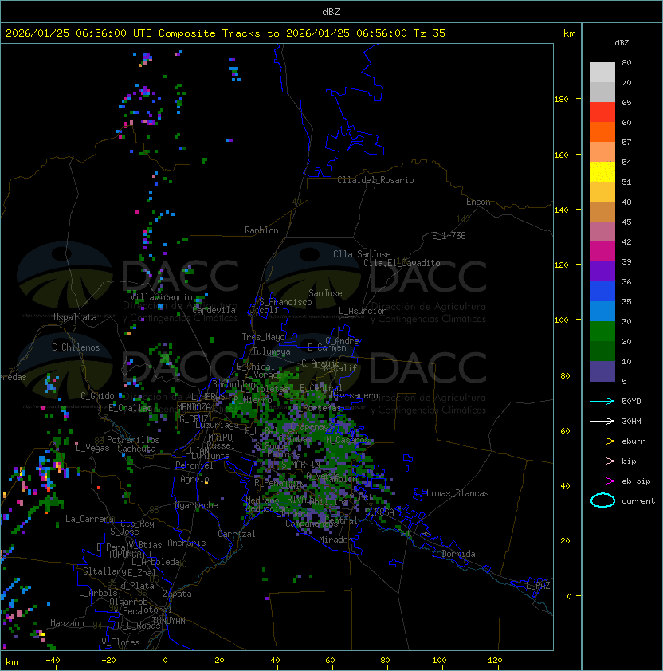Select the purple 36-39 dBZ swatch
663x671 pixels.
click(602, 271)
